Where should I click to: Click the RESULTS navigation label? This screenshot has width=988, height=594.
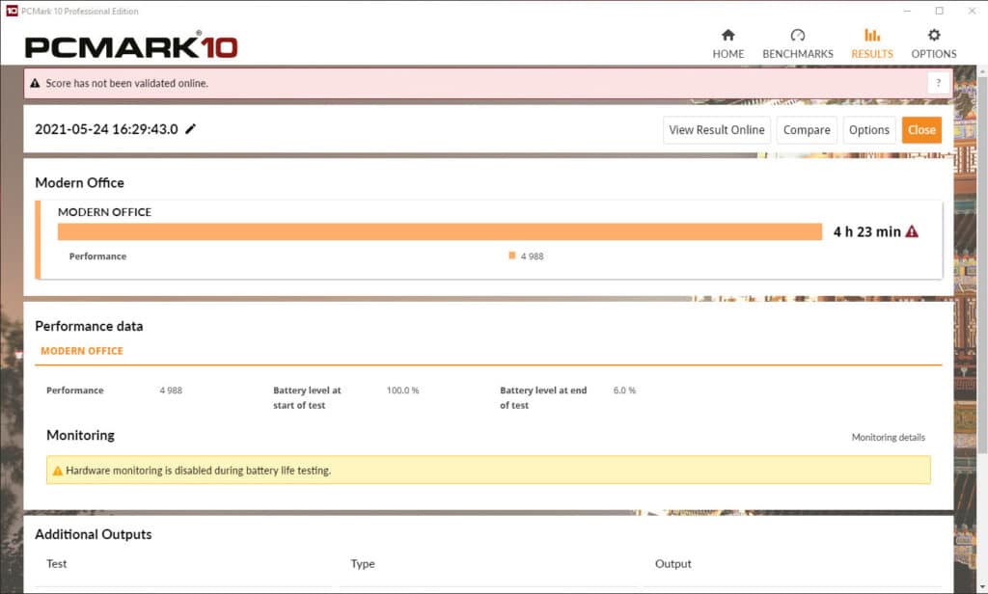(871, 54)
